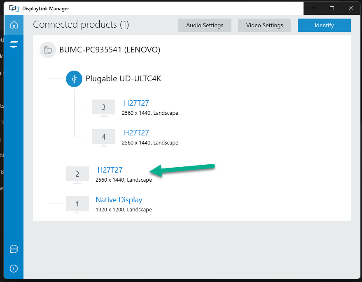
Task: Open H27T27 link for display 4
Action: click(136, 133)
